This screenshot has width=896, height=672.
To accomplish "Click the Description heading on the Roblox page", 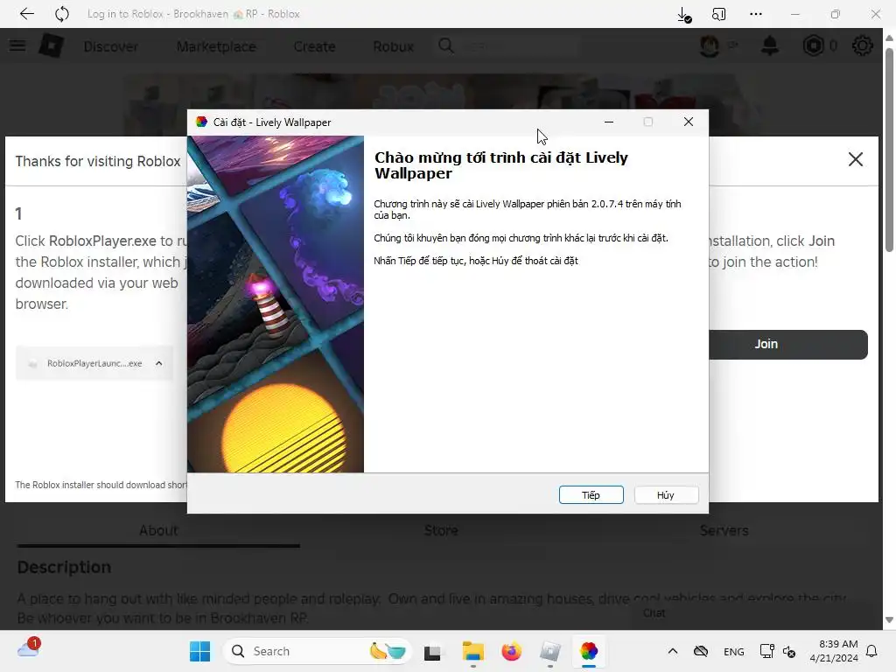I will [x=64, y=567].
